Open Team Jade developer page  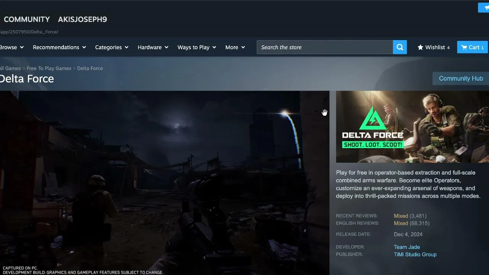(x=407, y=247)
